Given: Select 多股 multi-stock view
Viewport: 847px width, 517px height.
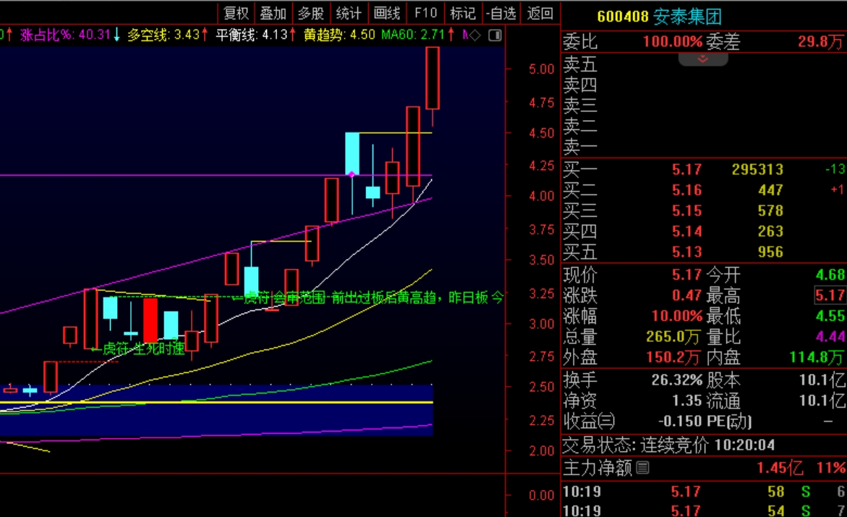Looking at the screenshot, I should coord(311,13).
